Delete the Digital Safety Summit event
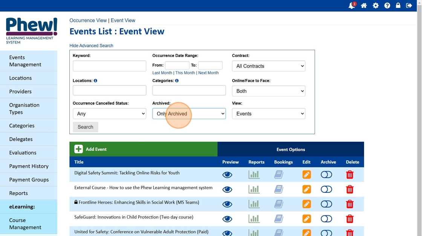 coord(350,175)
